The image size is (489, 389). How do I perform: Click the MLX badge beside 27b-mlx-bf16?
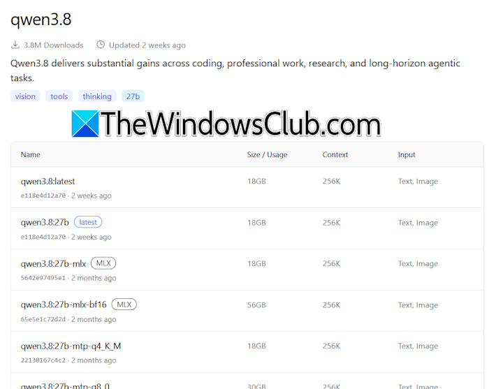click(x=124, y=304)
